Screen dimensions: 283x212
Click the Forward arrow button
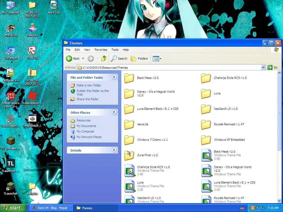91,59
